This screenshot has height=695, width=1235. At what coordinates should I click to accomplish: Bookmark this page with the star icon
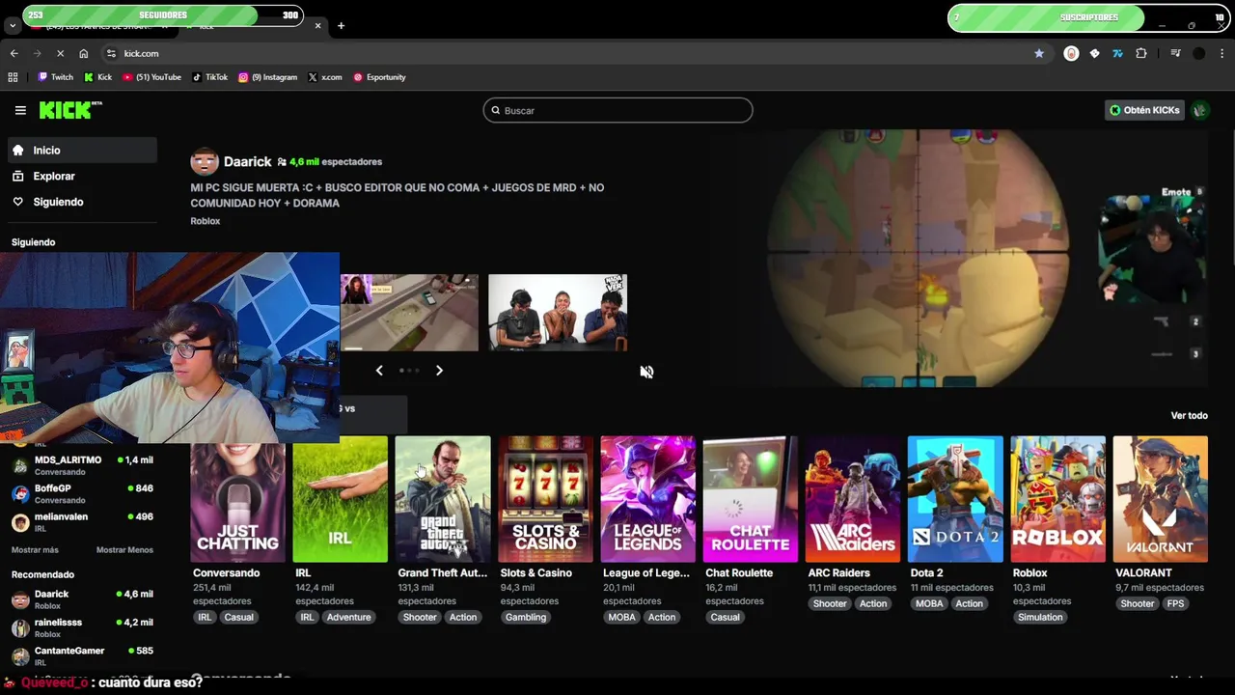(x=1039, y=53)
